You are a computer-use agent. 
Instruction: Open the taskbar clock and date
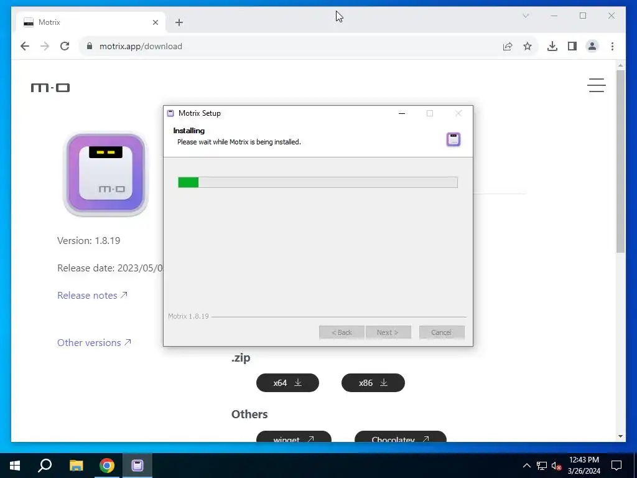point(584,466)
